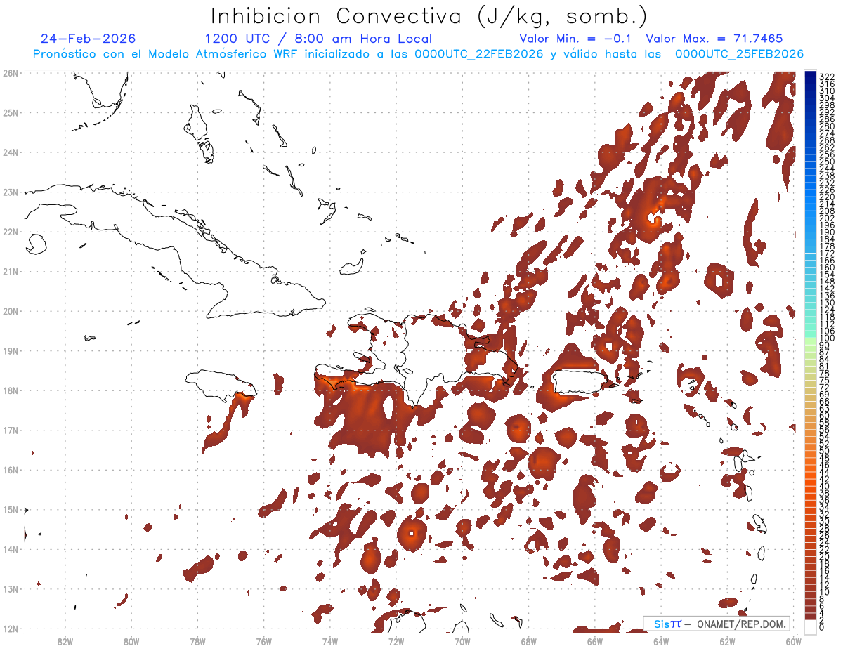Click the title 'Inhibicion Convectiva (J/kg, somb.)'
This screenshot has width=843, height=651.
[429, 16]
